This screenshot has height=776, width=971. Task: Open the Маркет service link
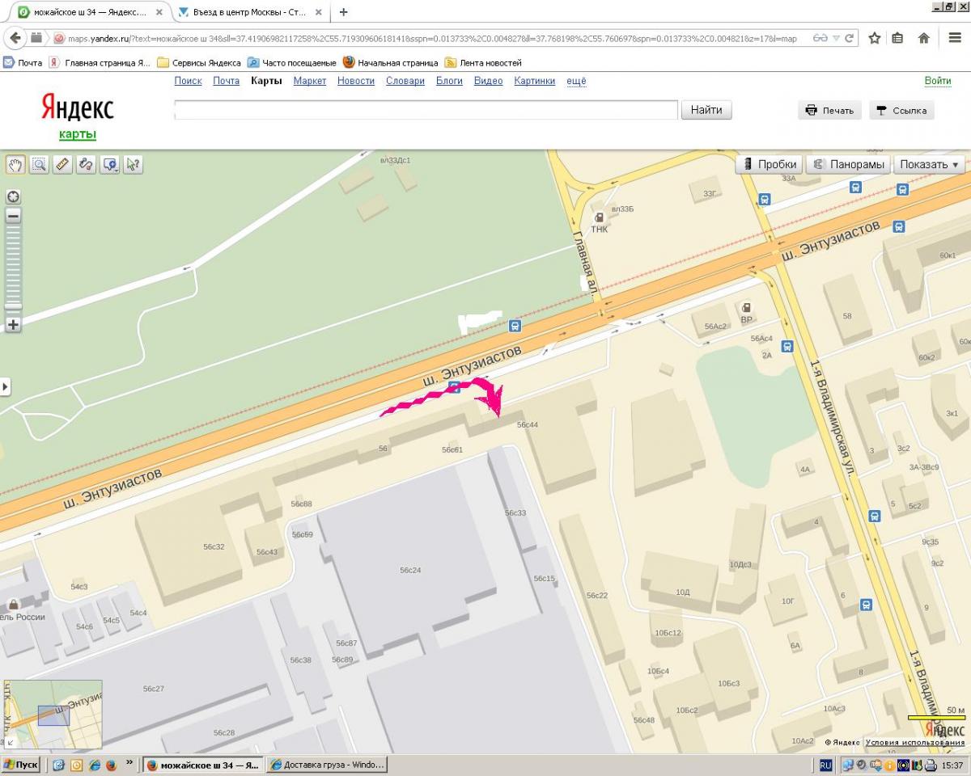tap(310, 81)
